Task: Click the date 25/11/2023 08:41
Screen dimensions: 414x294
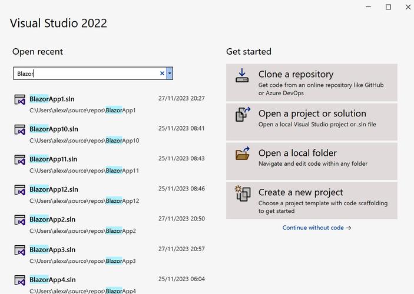Action: [181, 128]
